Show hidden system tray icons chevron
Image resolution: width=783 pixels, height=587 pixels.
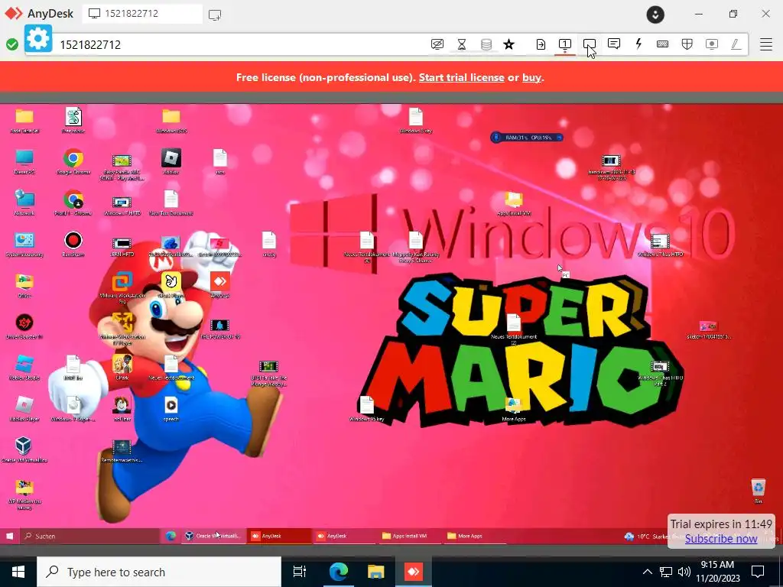pos(647,572)
